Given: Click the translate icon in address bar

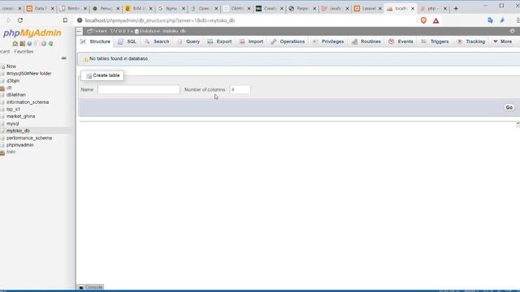Looking at the screenshot, I should coord(490,20).
